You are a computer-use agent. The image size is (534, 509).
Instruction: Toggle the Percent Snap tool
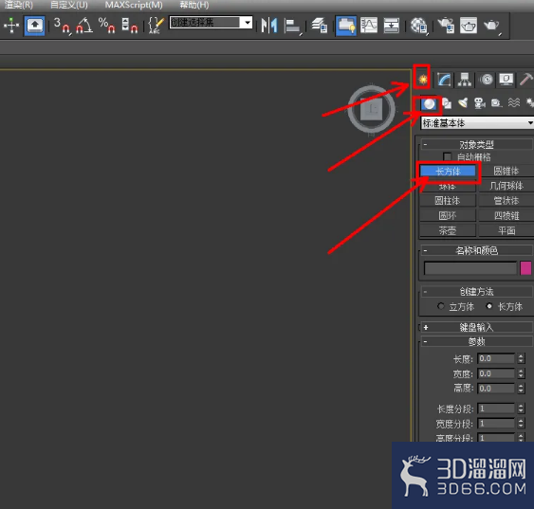106,26
